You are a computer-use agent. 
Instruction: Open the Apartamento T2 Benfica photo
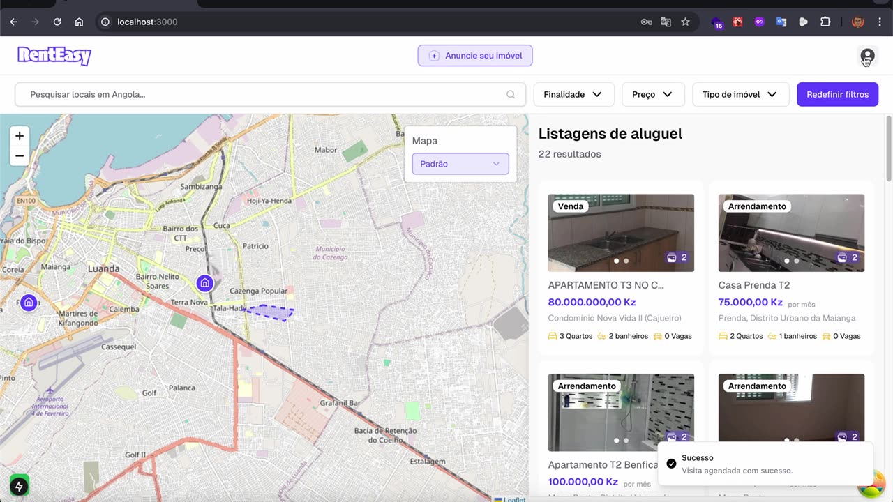click(x=621, y=413)
